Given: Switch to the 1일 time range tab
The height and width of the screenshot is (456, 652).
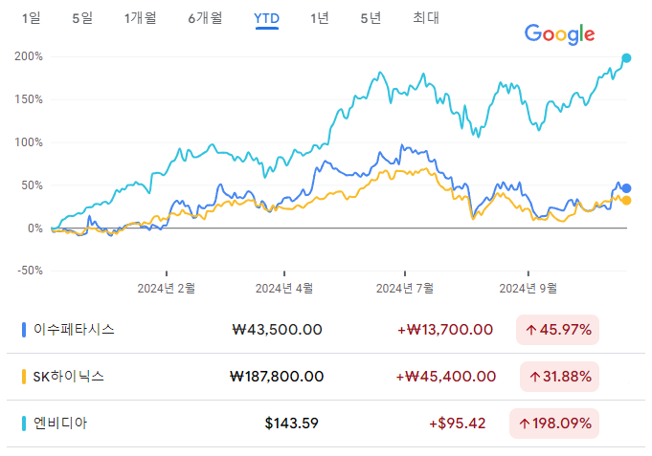Looking at the screenshot, I should point(32,18).
